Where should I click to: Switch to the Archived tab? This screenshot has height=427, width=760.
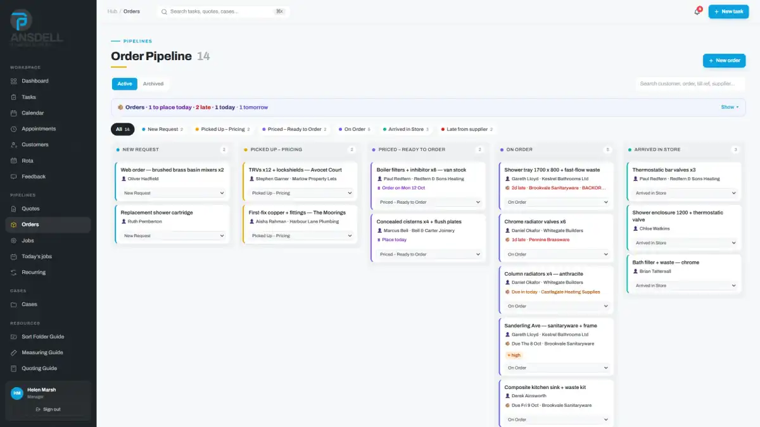click(x=153, y=84)
